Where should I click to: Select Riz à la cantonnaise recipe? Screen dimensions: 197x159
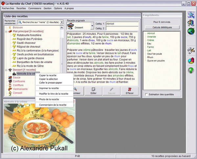click(x=38, y=51)
